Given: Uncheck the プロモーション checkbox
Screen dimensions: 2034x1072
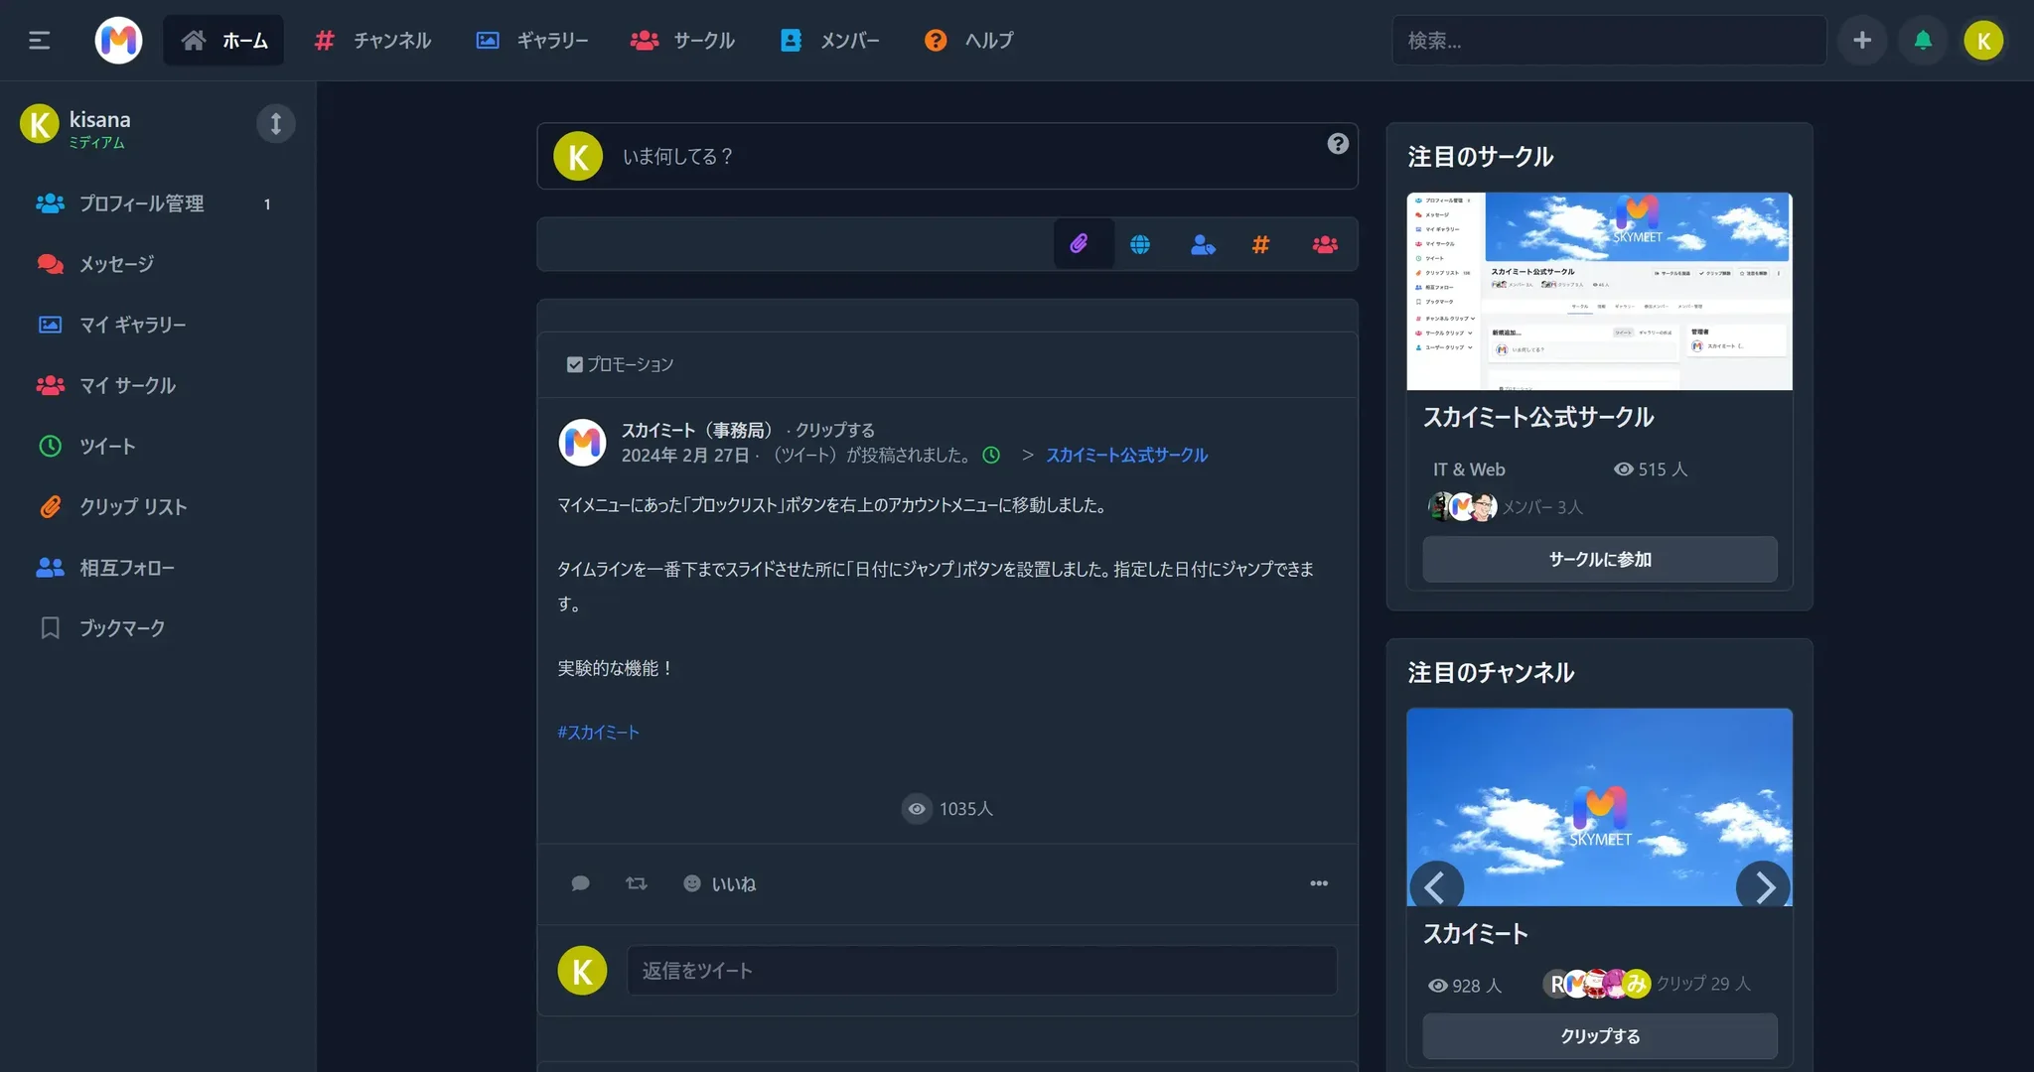Looking at the screenshot, I should pos(574,363).
